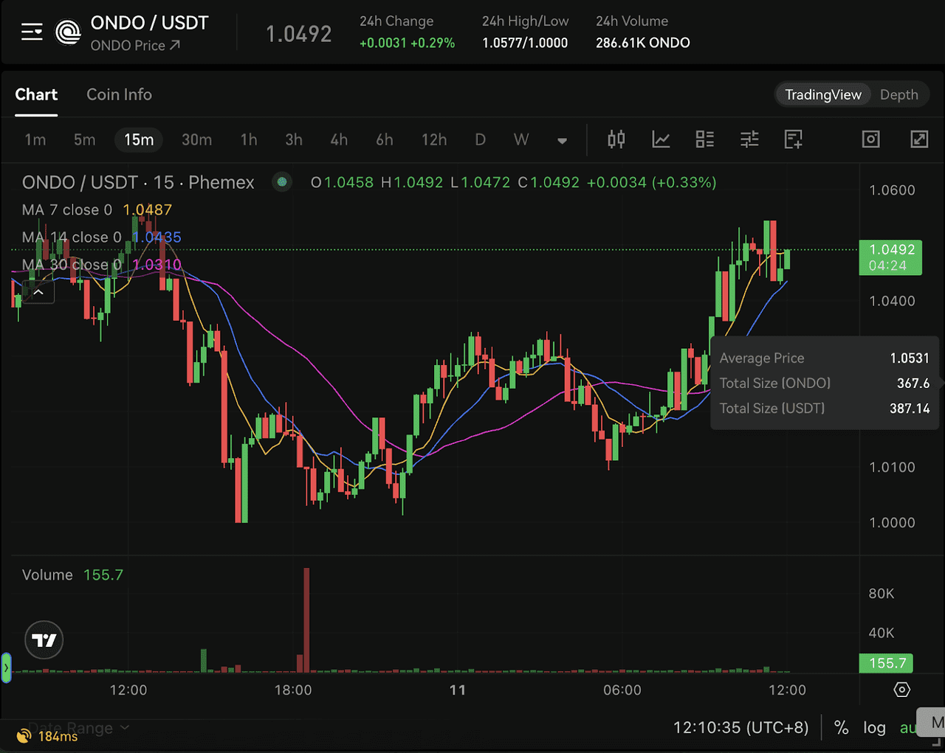Image resolution: width=945 pixels, height=753 pixels.
Task: Toggle percentage scale with the % control
Action: (x=841, y=727)
